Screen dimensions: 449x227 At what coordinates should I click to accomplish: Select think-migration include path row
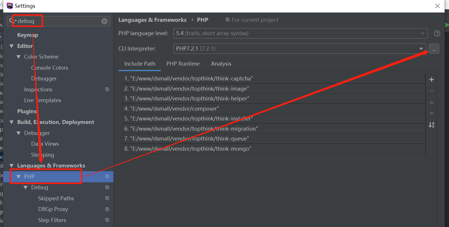pos(274,129)
